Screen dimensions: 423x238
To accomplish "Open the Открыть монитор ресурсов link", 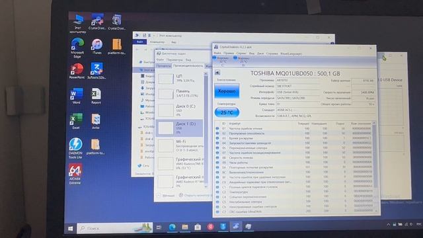I will (196, 195).
